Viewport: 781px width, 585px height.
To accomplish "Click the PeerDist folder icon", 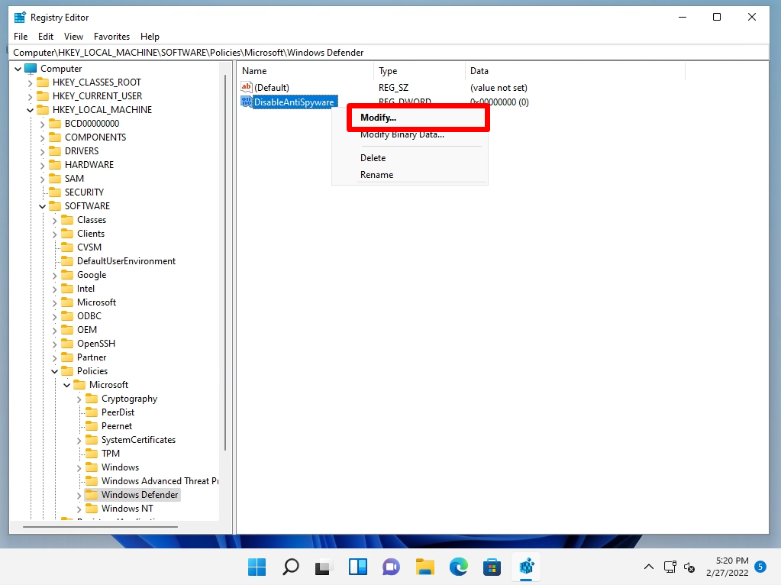I will (x=92, y=412).
